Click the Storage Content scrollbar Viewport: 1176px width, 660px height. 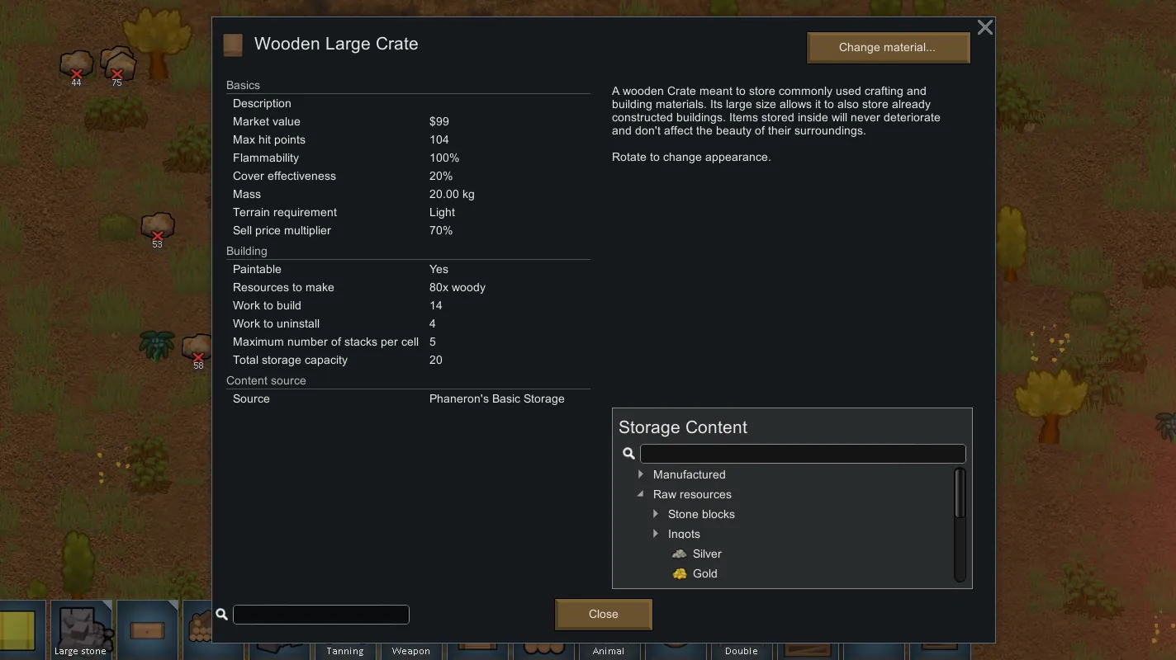click(x=960, y=525)
